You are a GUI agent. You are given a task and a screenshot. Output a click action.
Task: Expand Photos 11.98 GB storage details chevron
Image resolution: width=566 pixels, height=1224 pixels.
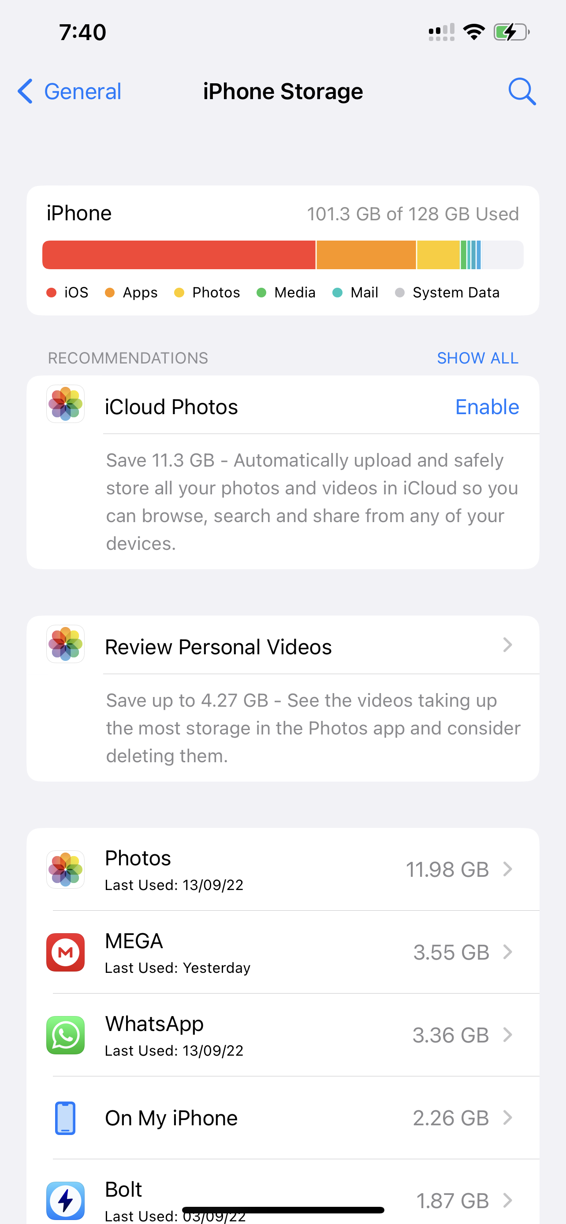pos(507,869)
